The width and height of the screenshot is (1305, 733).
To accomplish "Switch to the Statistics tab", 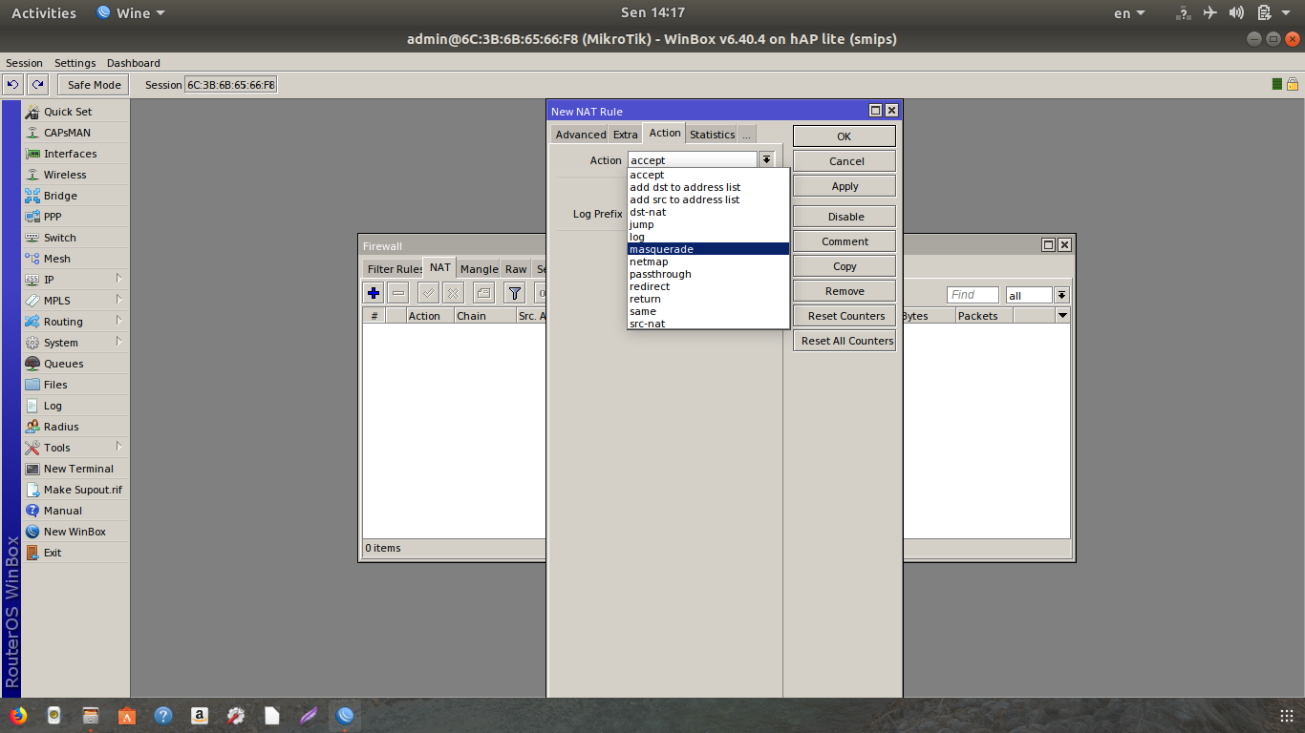I will (713, 135).
